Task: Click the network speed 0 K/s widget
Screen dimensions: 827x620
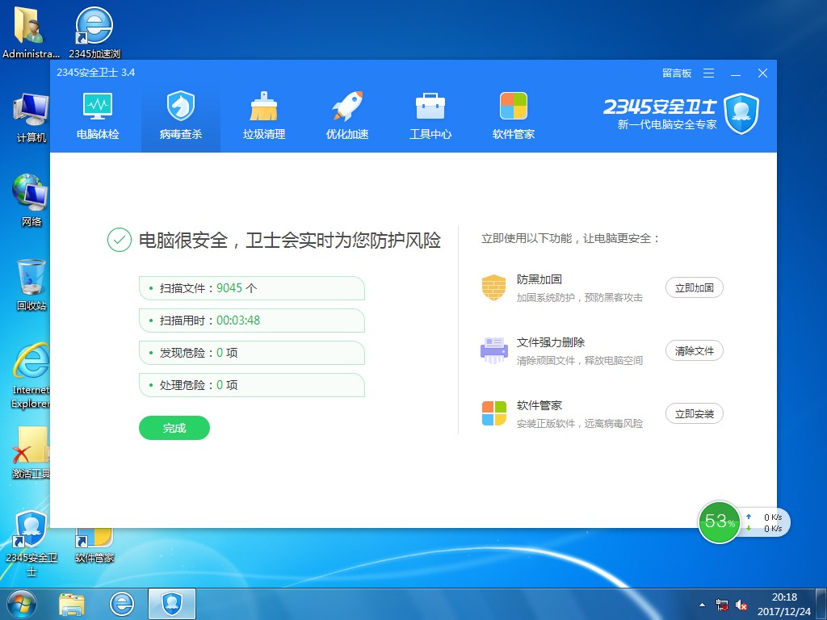Action: [766, 522]
